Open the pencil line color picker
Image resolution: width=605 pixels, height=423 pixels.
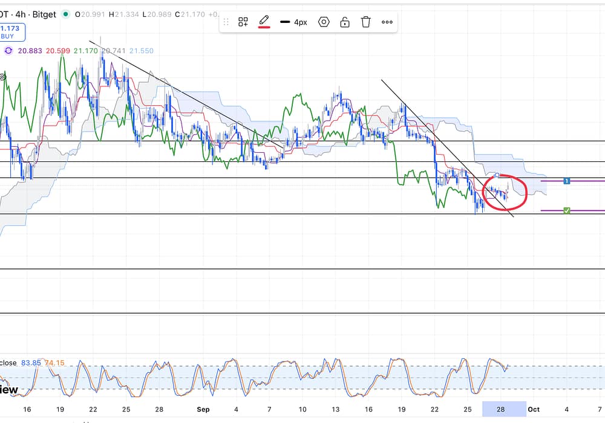point(264,22)
